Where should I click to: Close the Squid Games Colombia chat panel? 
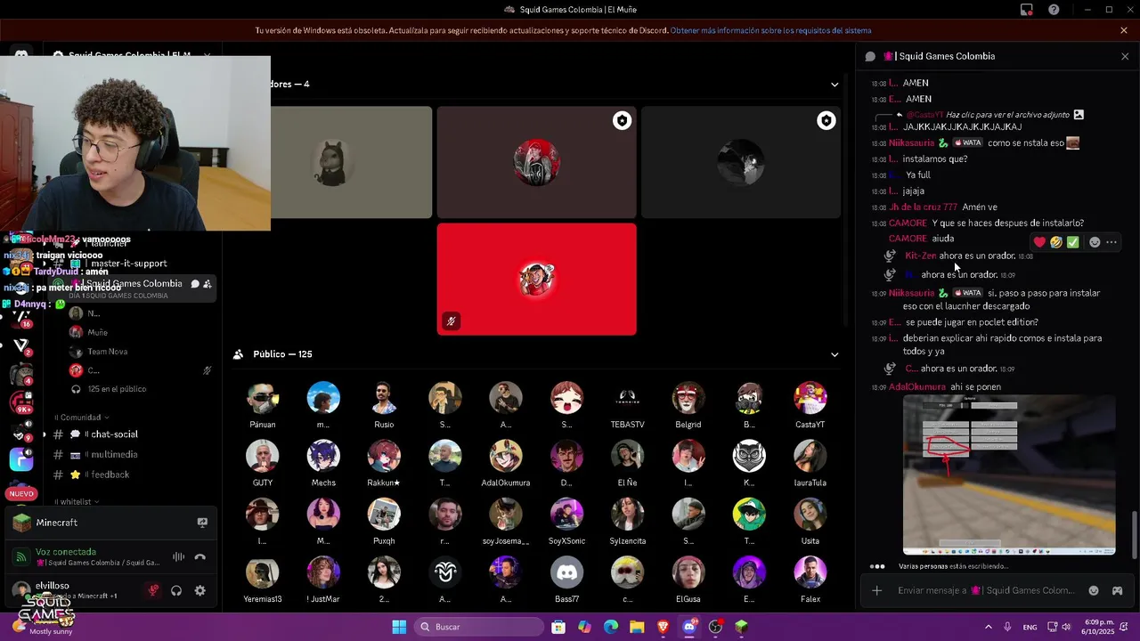[x=1124, y=56]
